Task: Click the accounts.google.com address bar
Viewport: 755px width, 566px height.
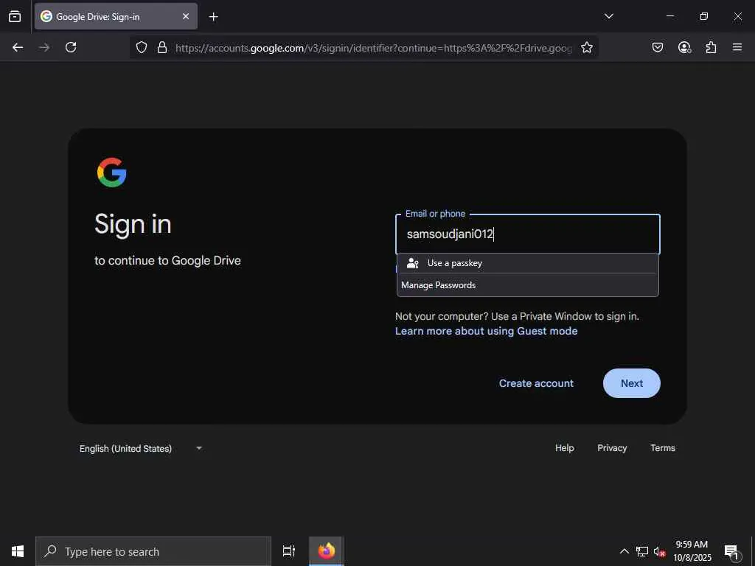Action: coord(373,48)
